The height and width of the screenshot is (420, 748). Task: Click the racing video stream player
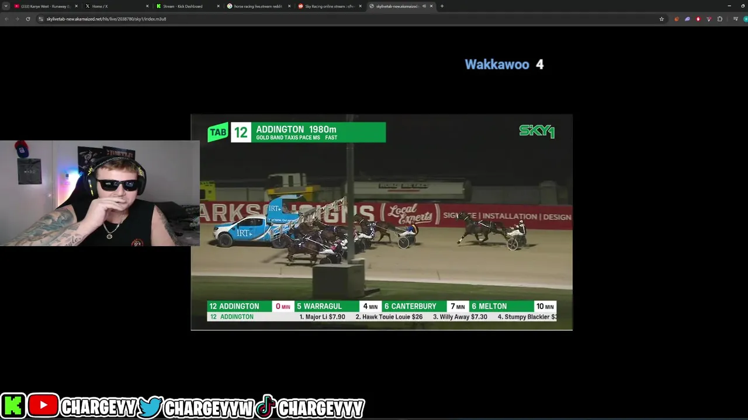(382, 222)
